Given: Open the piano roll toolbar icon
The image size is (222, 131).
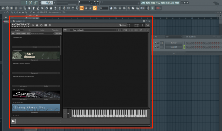Looking at the screenshot, I should click(12, 8).
